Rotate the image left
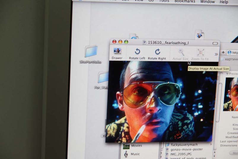The height and width of the screenshot is (159, 238). [137, 54]
